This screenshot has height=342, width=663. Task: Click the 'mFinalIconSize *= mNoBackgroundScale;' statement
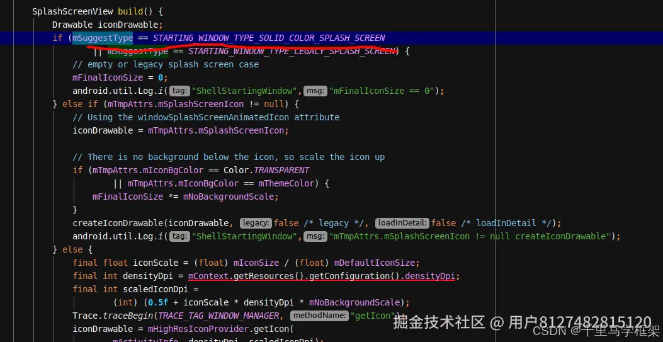(x=186, y=197)
